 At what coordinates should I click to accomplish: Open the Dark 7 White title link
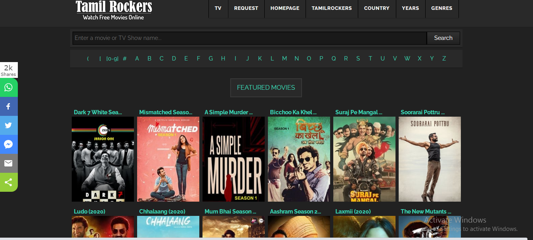(x=98, y=112)
